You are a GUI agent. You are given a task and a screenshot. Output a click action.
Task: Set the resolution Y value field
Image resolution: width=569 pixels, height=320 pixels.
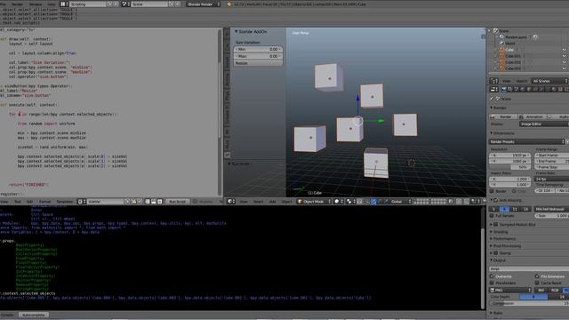(509, 161)
